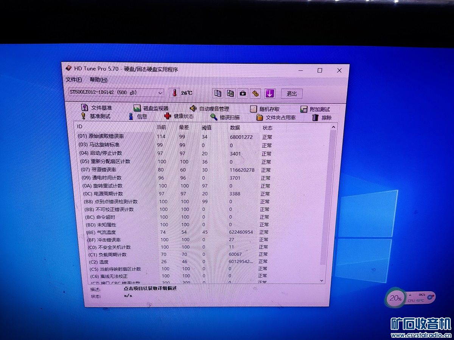454x340 pixels.
Task: Click the scrollbar down arrow
Action: click(x=322, y=280)
